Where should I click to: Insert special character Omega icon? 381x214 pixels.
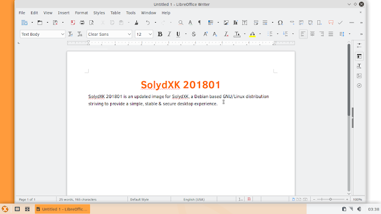point(280,23)
